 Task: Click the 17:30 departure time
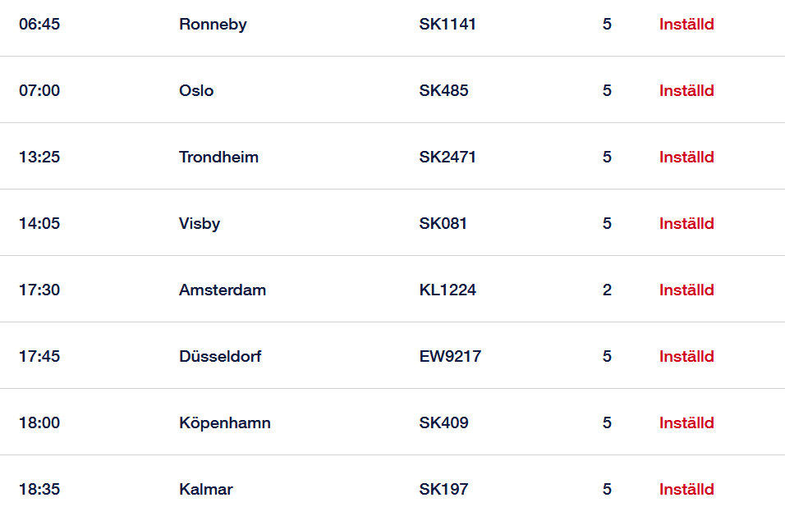(x=39, y=290)
